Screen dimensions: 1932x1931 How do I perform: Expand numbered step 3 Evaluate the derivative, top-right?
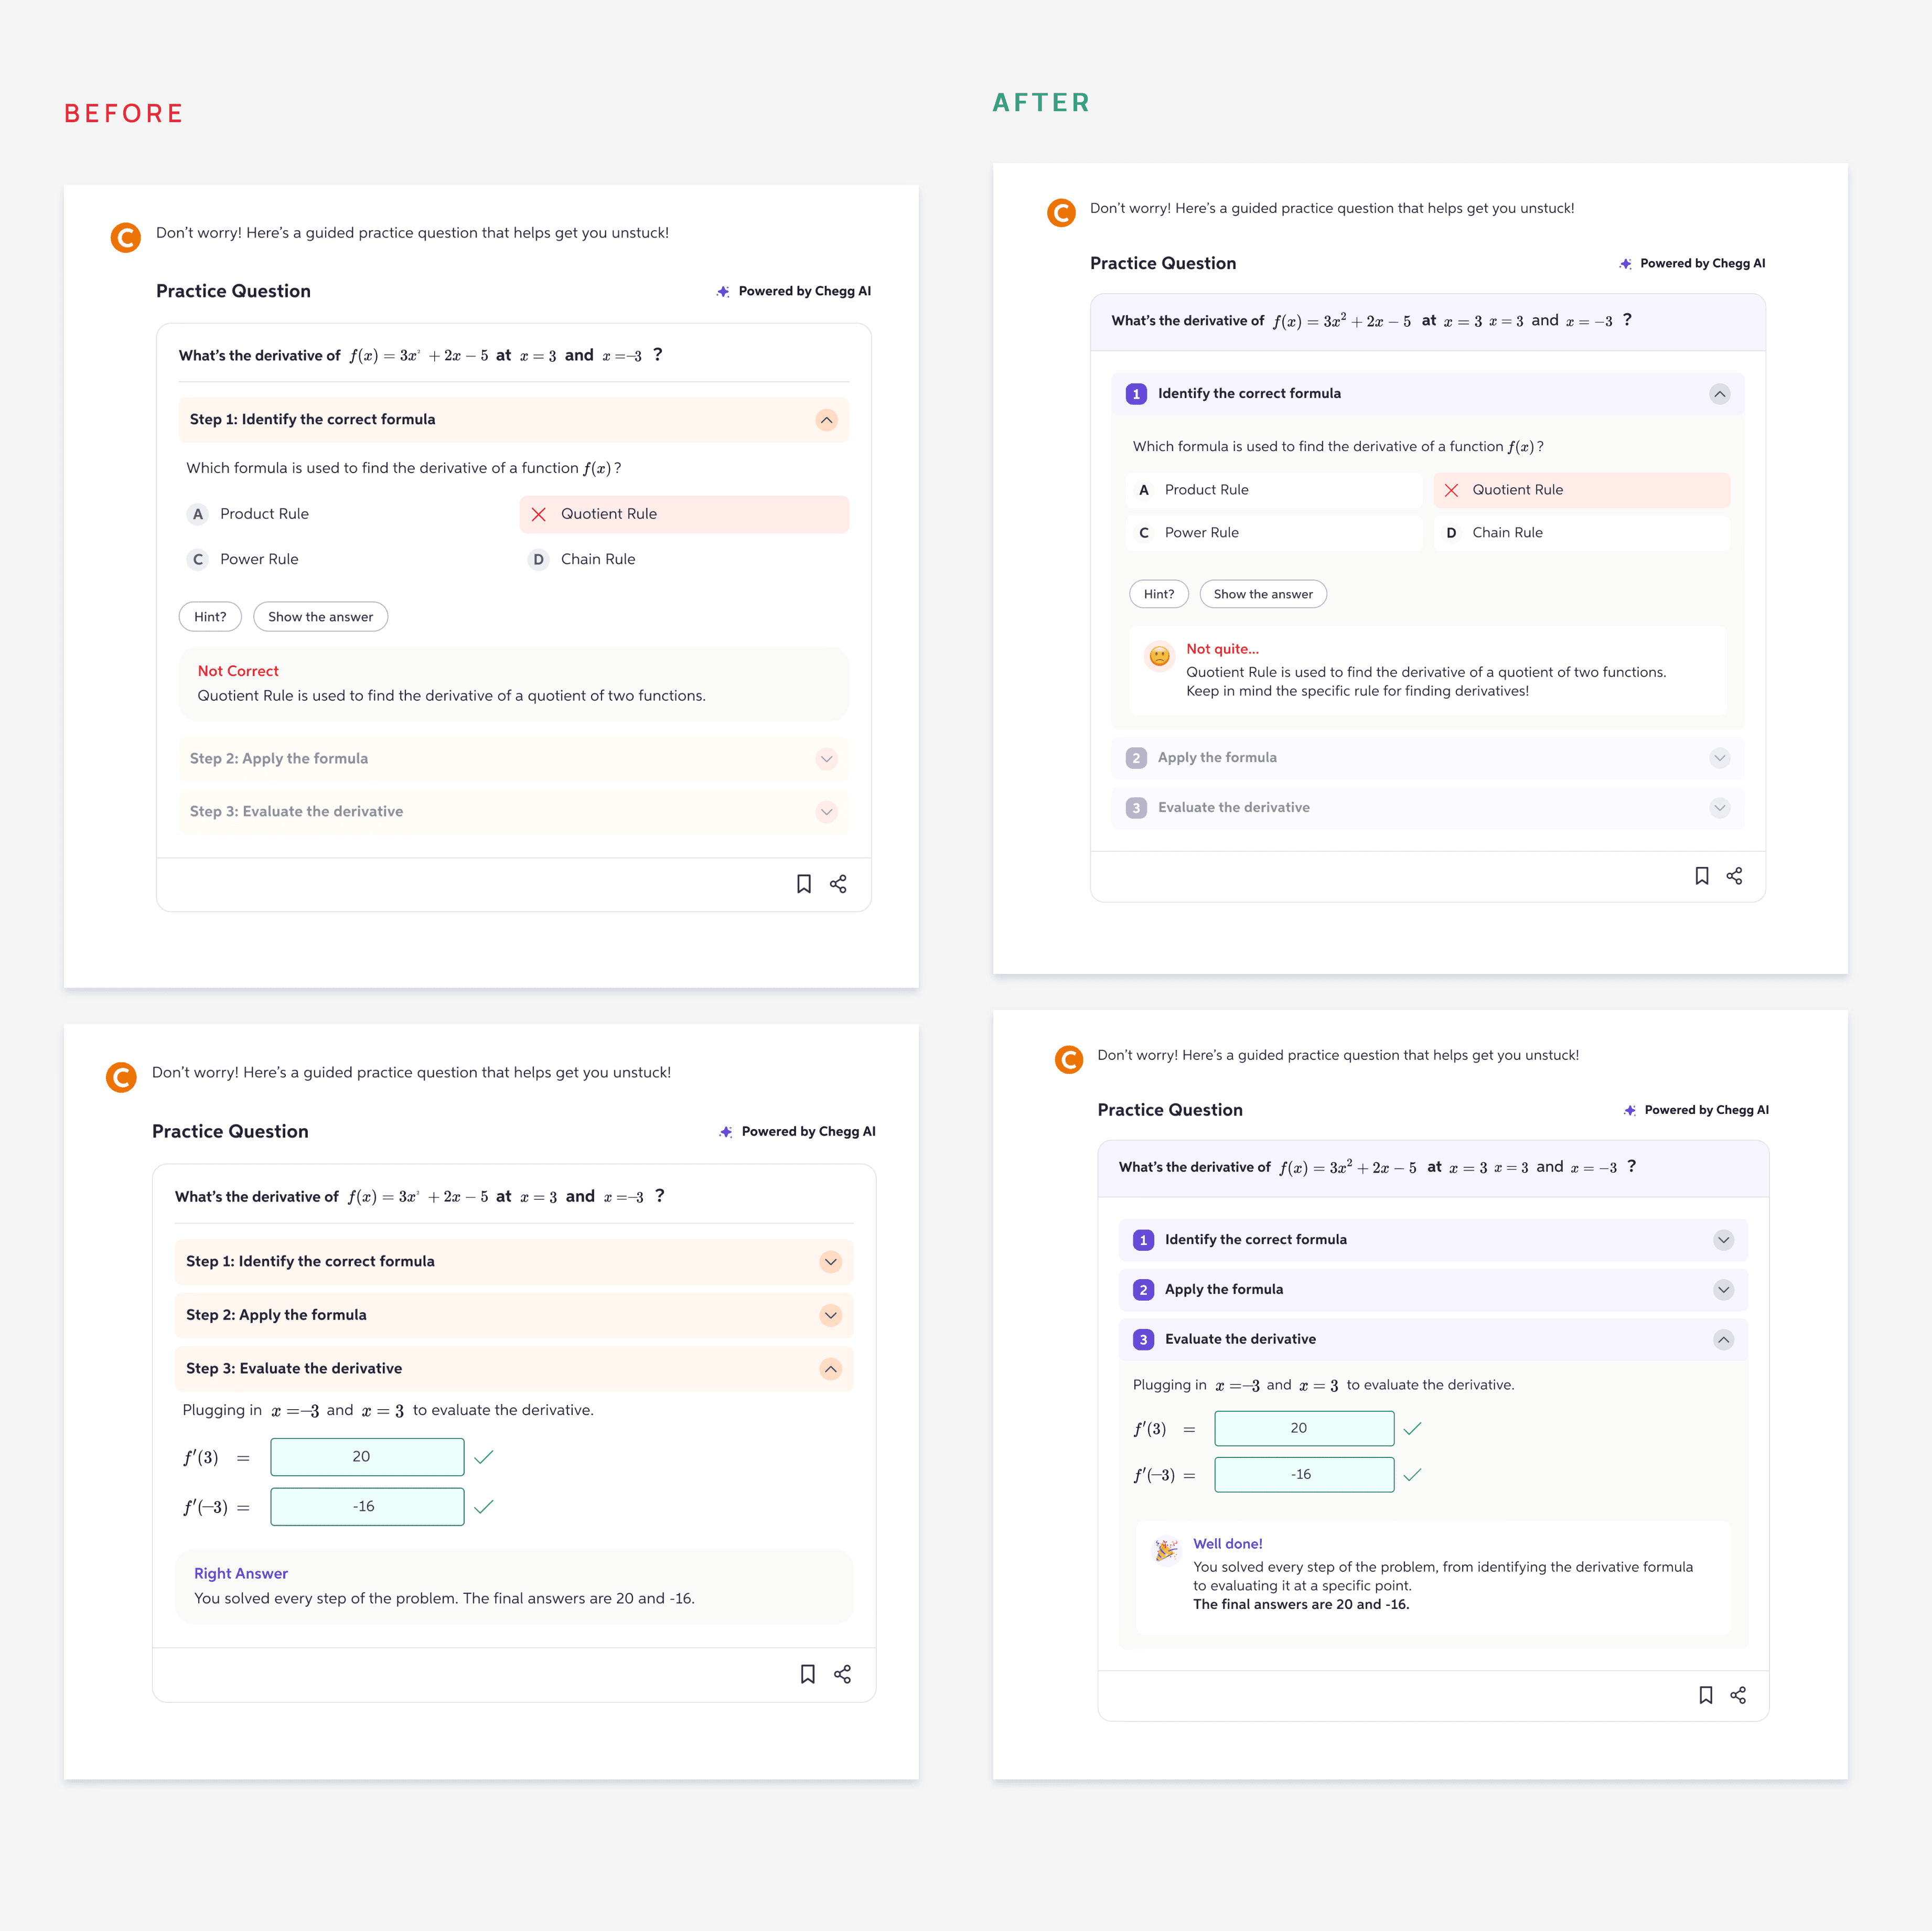[x=1719, y=808]
